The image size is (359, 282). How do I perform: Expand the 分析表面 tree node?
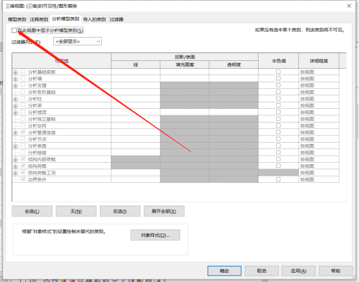tap(16, 146)
